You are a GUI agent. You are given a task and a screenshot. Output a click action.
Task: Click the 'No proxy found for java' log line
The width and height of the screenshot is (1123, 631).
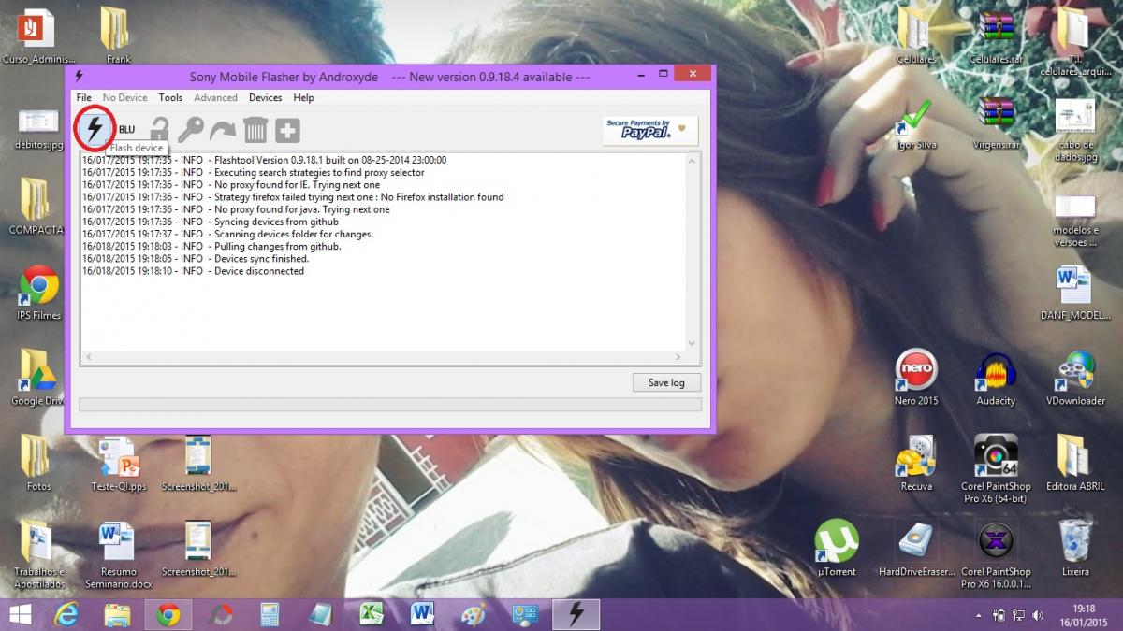pos(236,209)
